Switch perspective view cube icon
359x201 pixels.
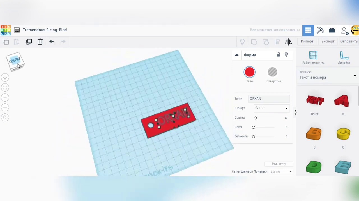[x=5, y=118]
